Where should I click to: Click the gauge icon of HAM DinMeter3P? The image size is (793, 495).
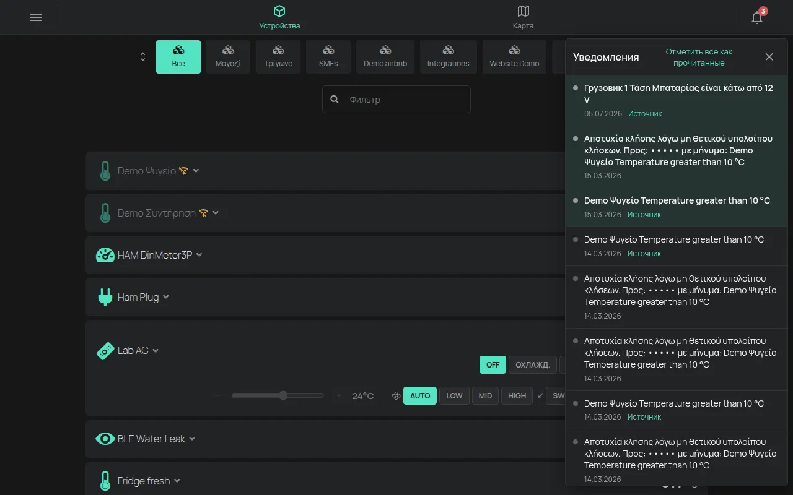click(105, 255)
